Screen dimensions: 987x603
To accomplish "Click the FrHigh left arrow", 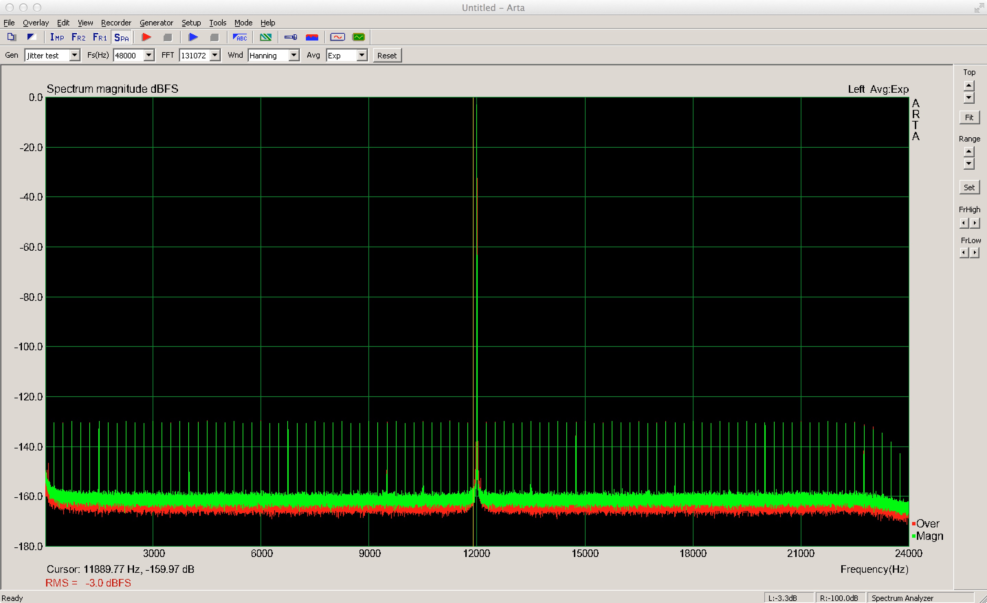I will 964,223.
